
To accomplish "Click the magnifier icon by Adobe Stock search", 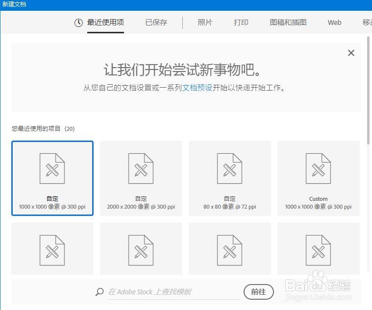I will click(99, 292).
